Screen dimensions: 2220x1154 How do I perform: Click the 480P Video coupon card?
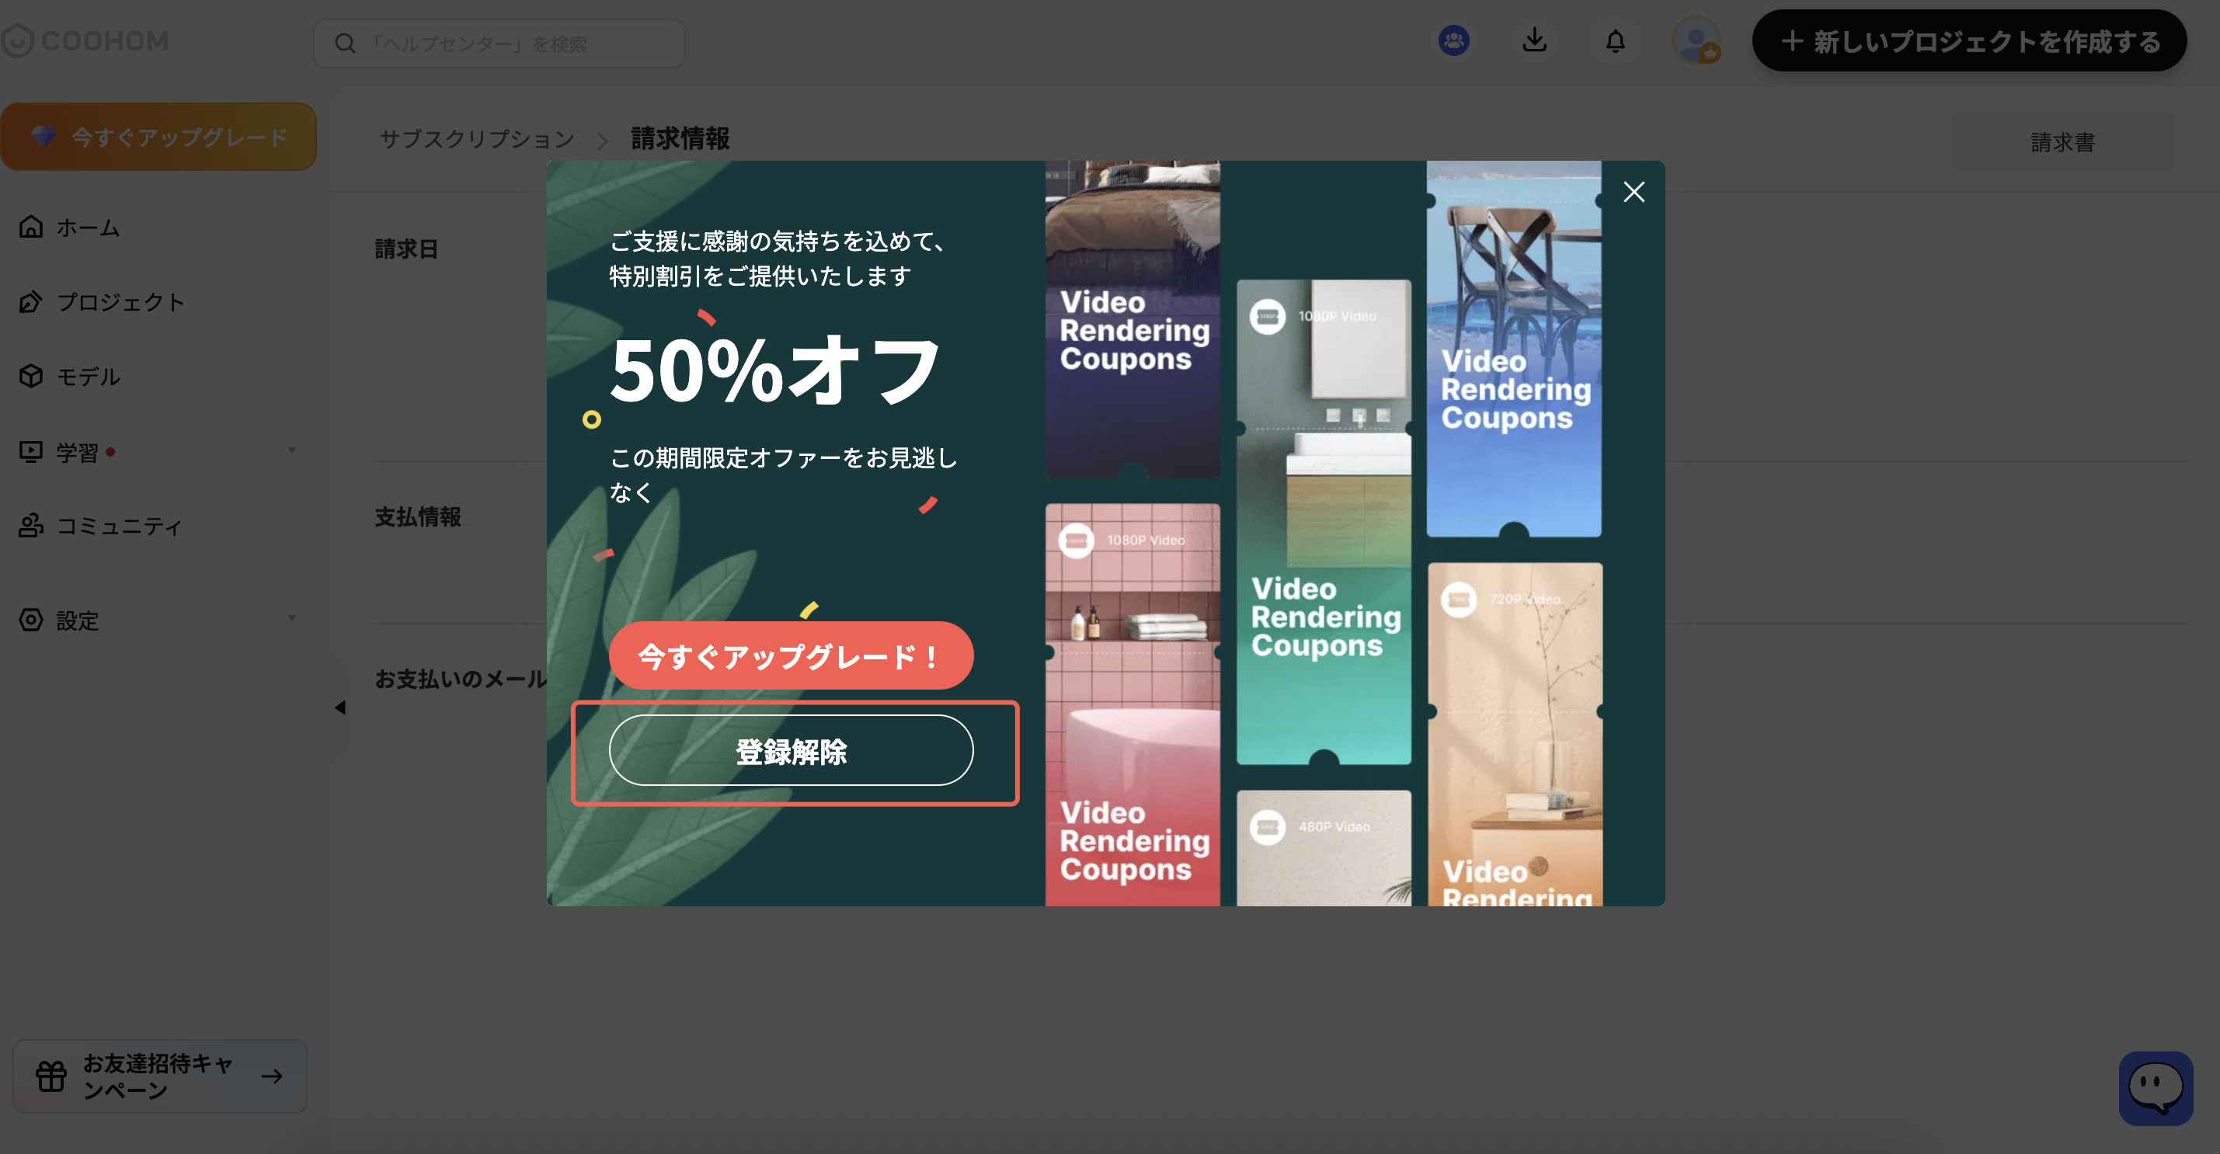coord(1324,848)
